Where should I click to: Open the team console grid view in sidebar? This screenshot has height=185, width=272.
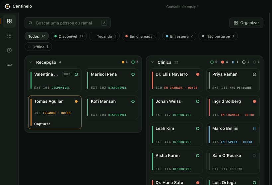9,21
